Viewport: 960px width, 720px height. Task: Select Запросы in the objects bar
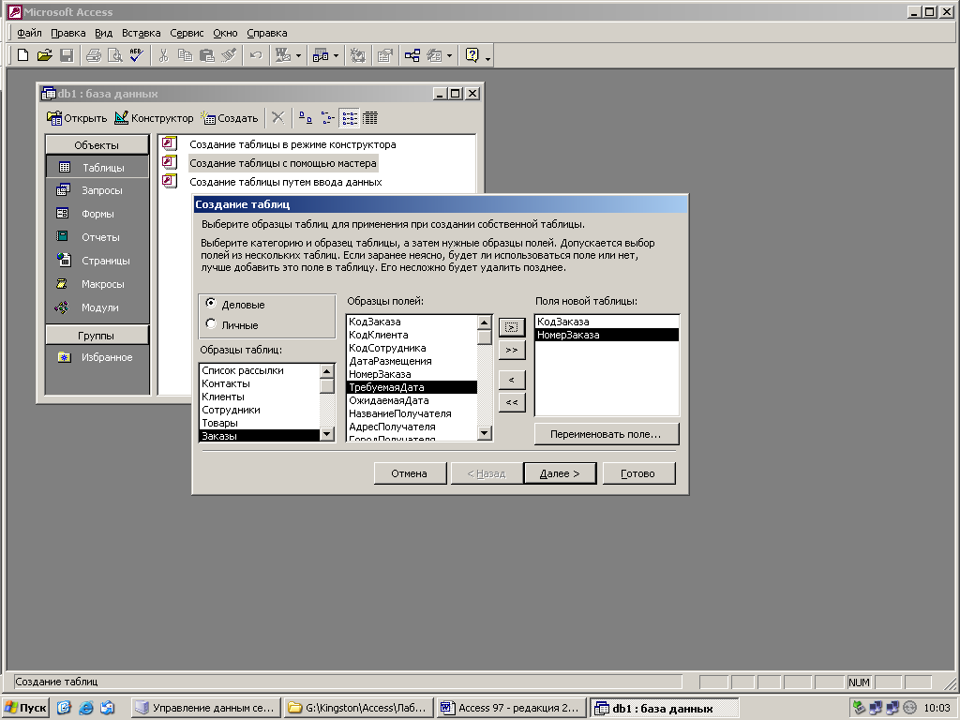[97, 190]
